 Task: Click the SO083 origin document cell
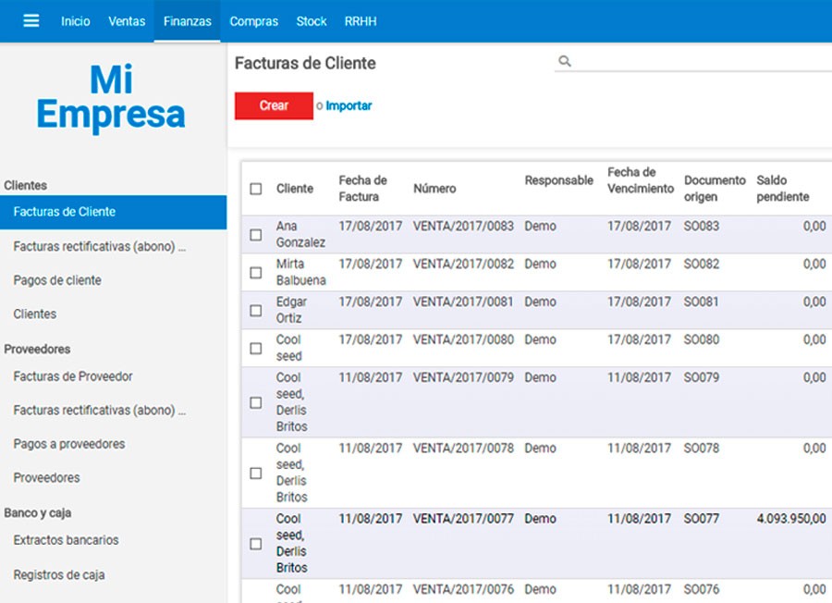(x=702, y=226)
